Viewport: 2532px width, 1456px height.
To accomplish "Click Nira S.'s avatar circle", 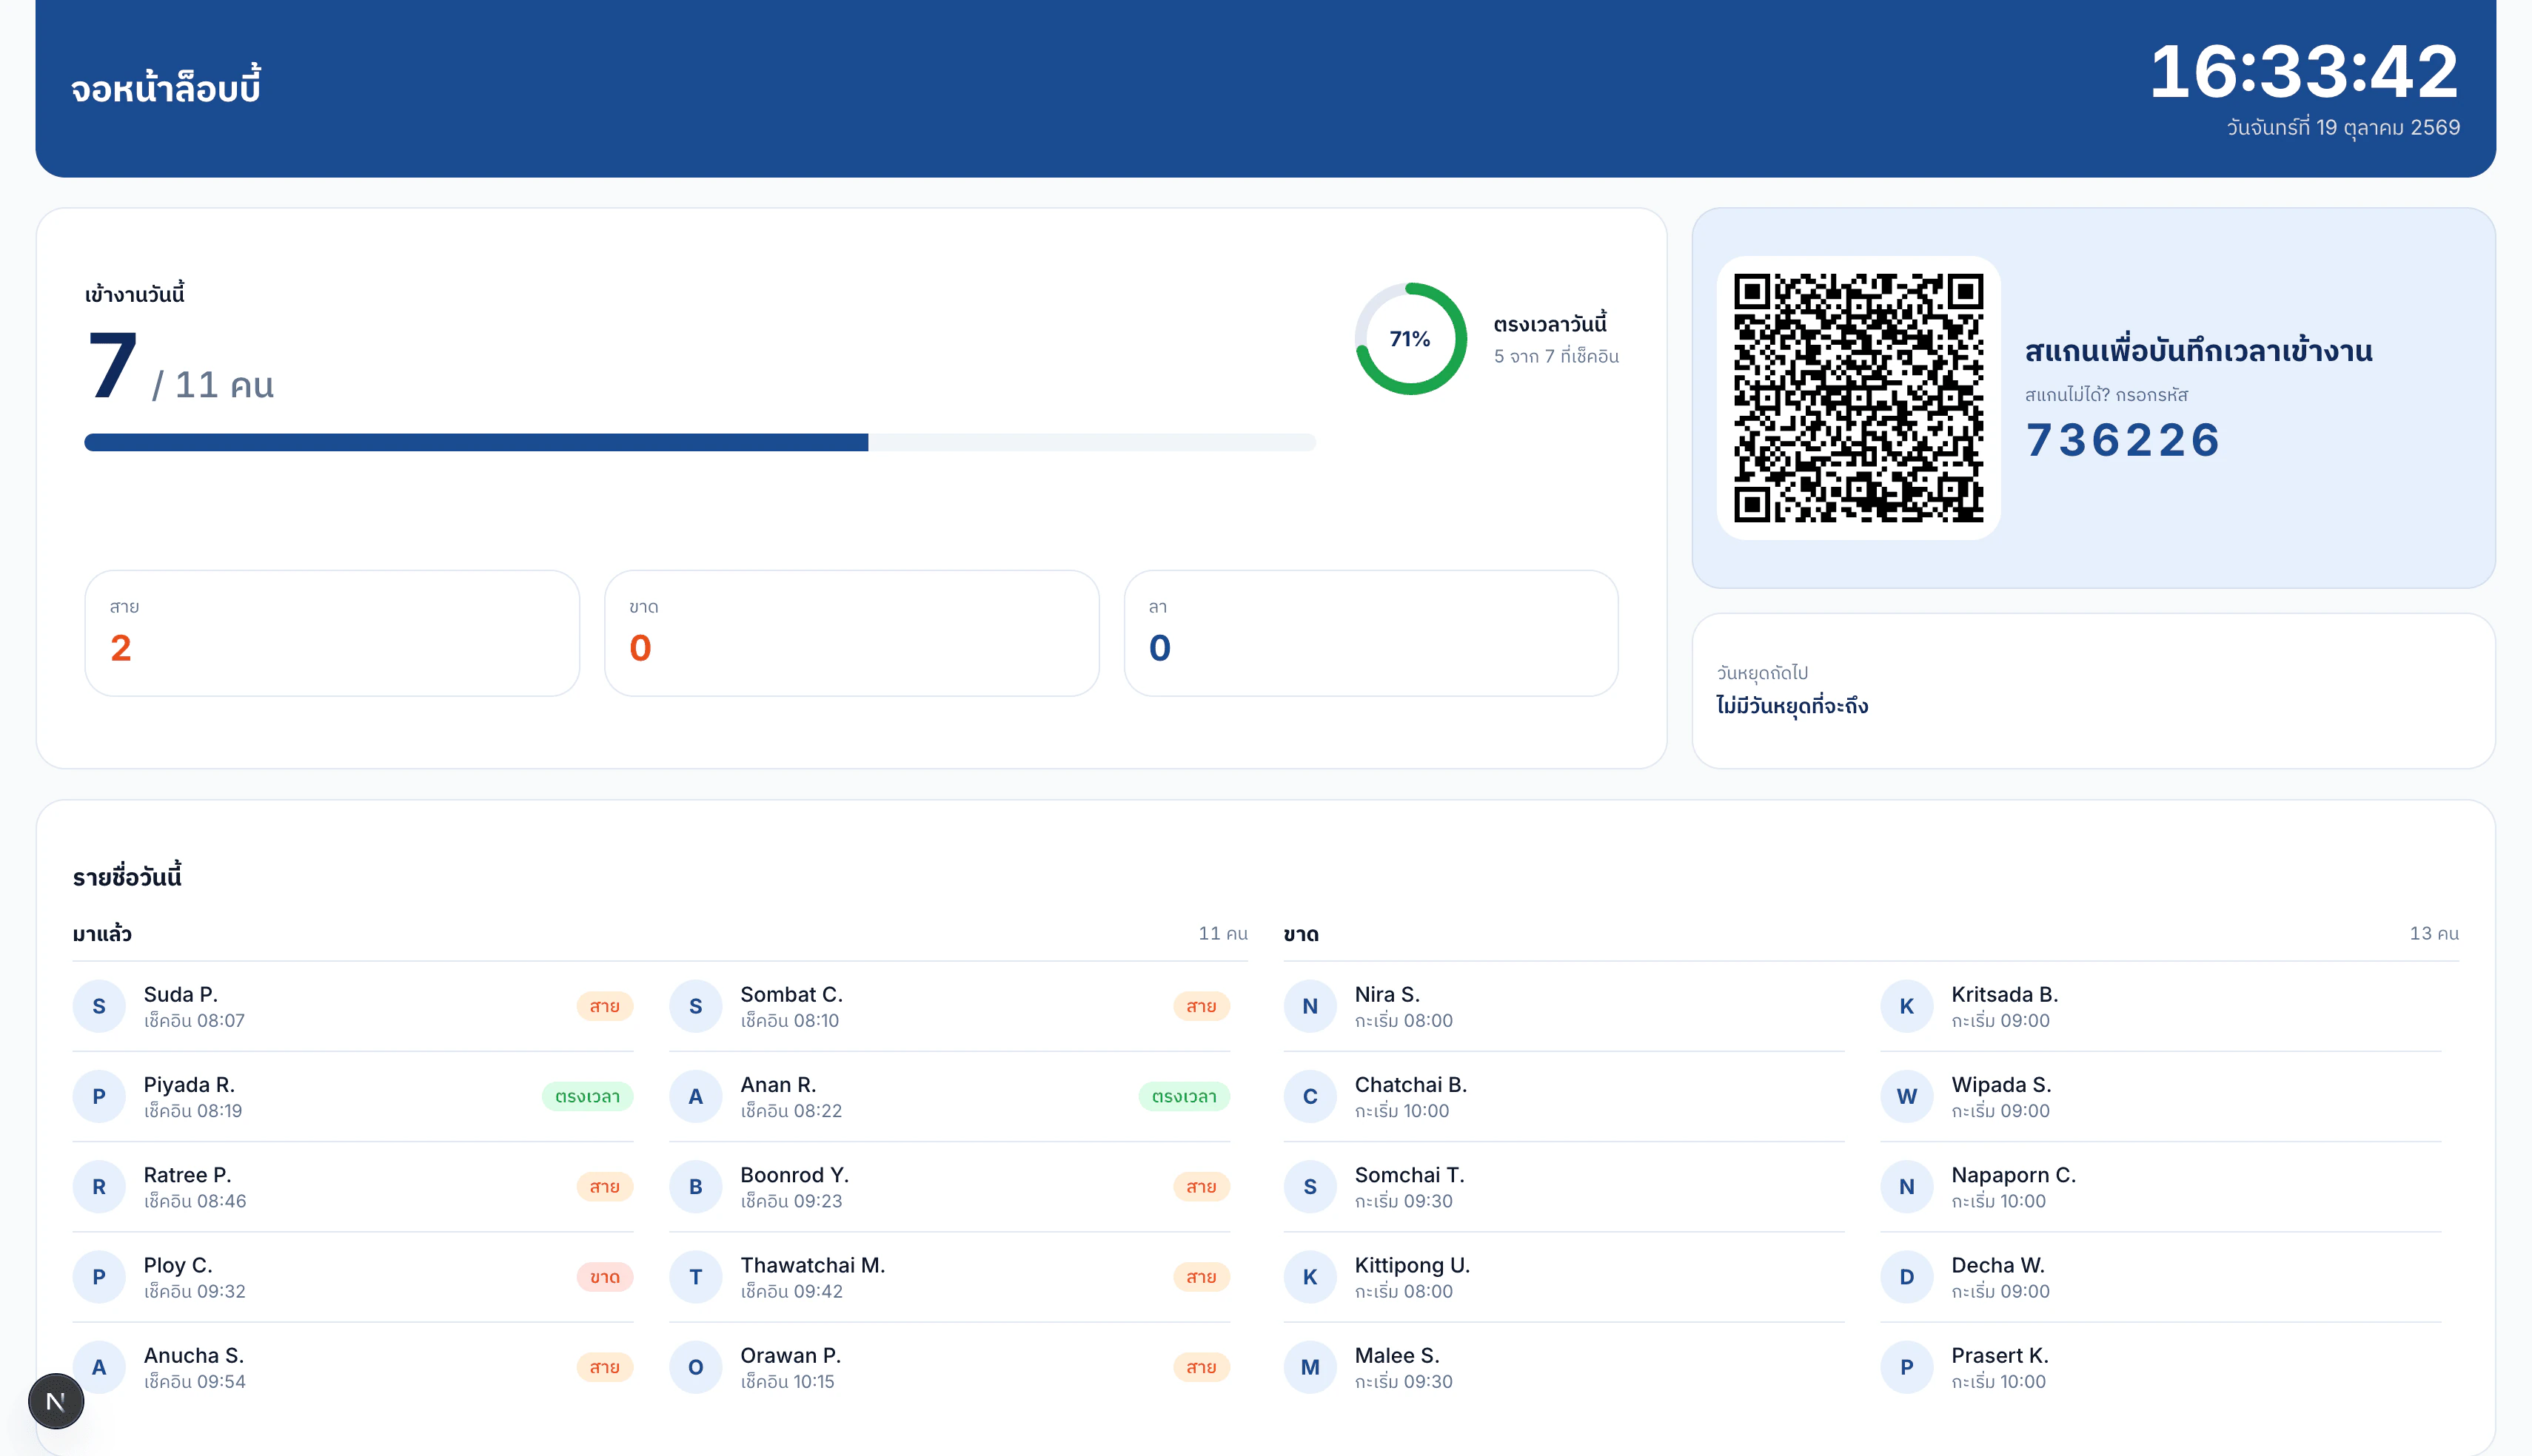I will 1310,1006.
